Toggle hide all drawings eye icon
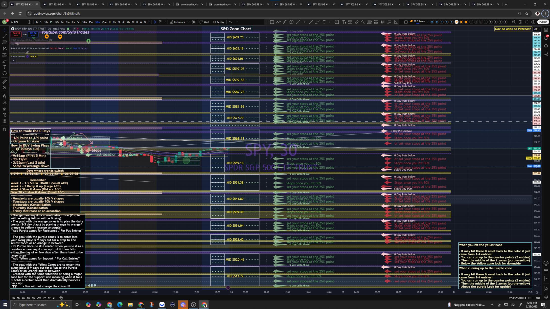Screen dimensions: 550x309 point(5,115)
